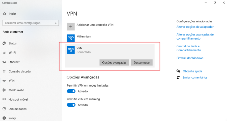Open Alterar opções de adaptador link
The image size is (227, 121).
tap(195, 27)
